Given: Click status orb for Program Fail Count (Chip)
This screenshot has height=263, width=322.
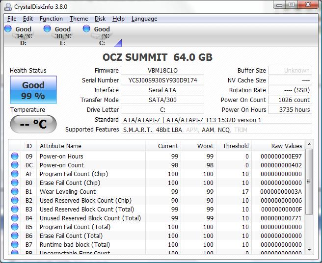Looking at the screenshot, I should 15,174.
